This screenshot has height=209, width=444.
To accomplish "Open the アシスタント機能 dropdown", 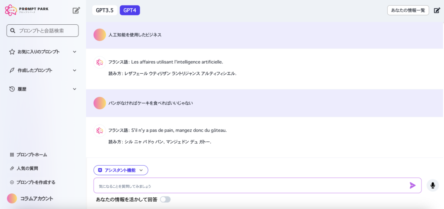I will (121, 170).
